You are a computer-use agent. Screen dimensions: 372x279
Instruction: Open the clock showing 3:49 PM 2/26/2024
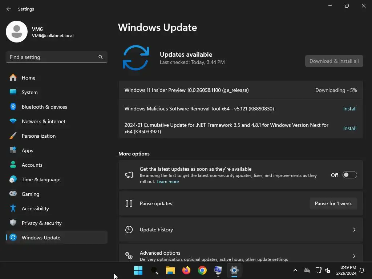pyautogui.click(x=346, y=270)
